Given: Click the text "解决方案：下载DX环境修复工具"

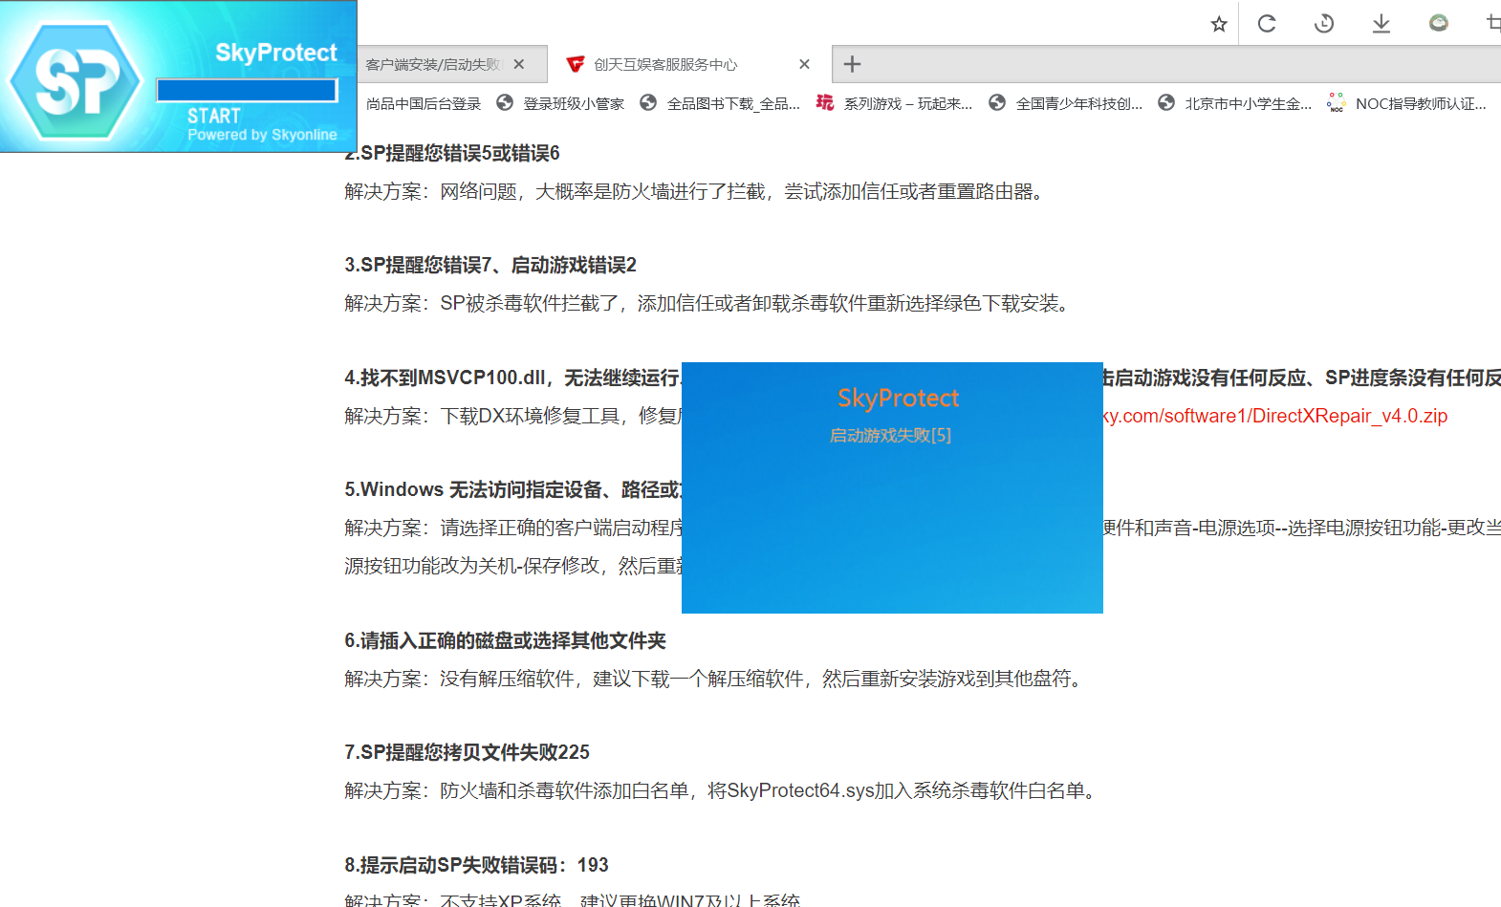Looking at the screenshot, I should pos(512,416).
